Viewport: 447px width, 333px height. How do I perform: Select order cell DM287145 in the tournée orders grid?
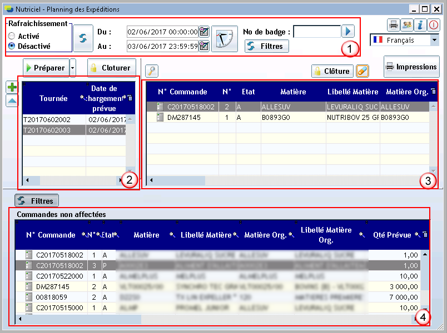point(184,117)
